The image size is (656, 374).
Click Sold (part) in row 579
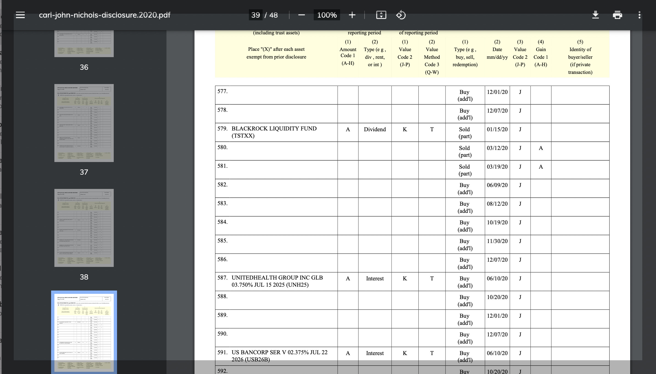465,133
